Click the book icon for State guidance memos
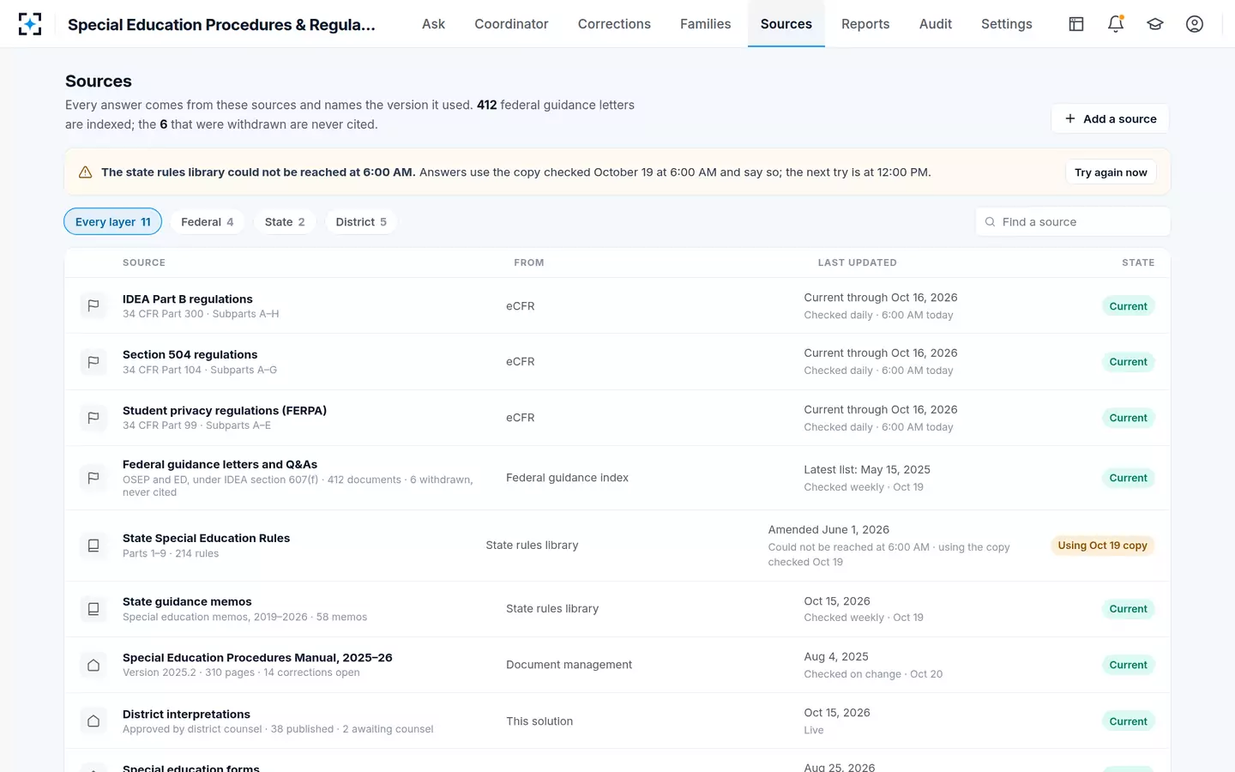This screenshot has width=1235, height=772. [93, 609]
